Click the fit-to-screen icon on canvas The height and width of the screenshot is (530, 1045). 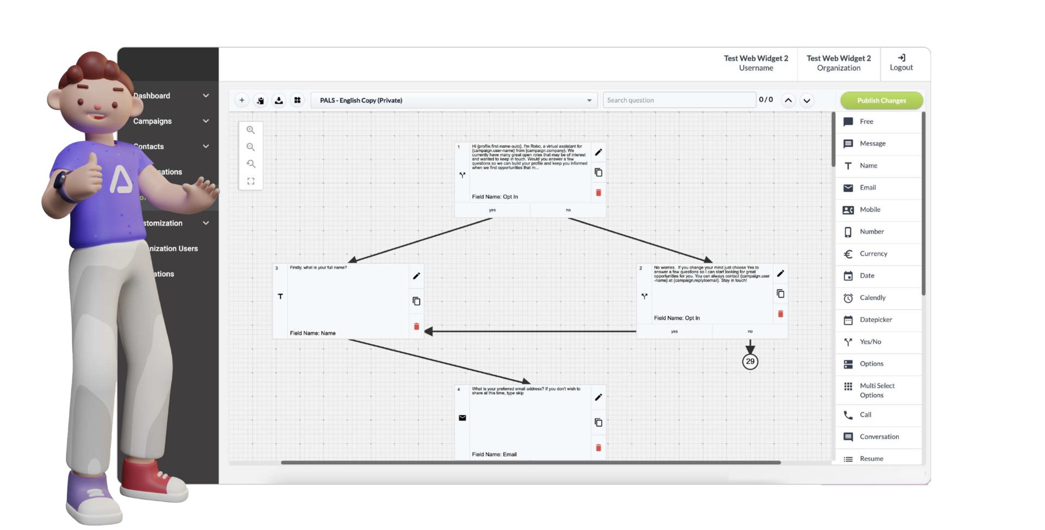coord(250,181)
